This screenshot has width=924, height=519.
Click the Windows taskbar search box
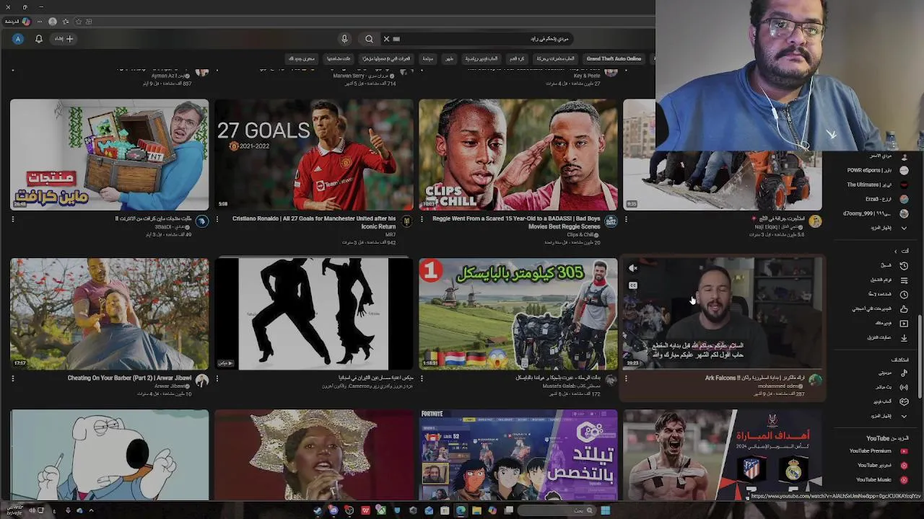pyautogui.click(x=557, y=510)
